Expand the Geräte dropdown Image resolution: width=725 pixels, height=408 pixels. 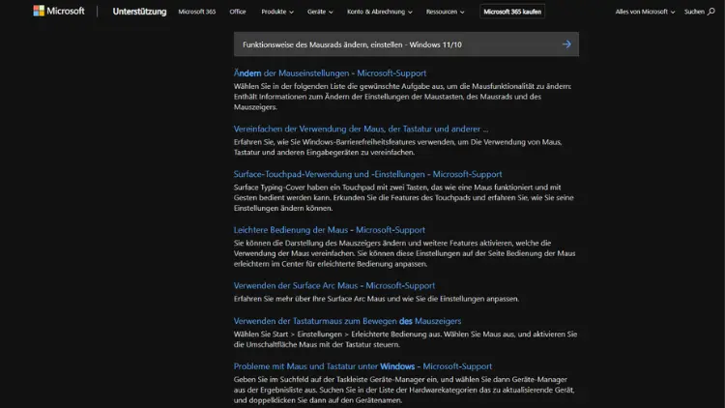[x=320, y=12]
